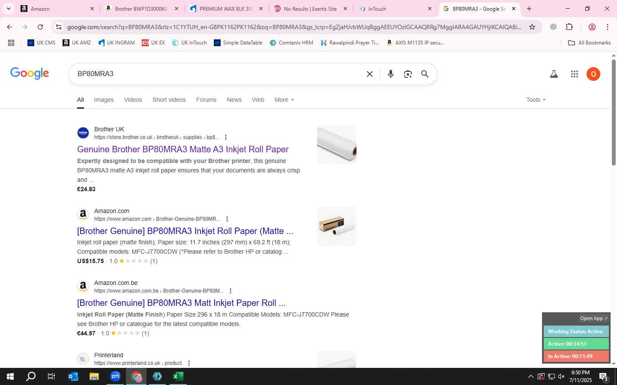Viewport: 617px width, 385px height.
Task: Open UK CMS bookmark
Action: tap(42, 43)
